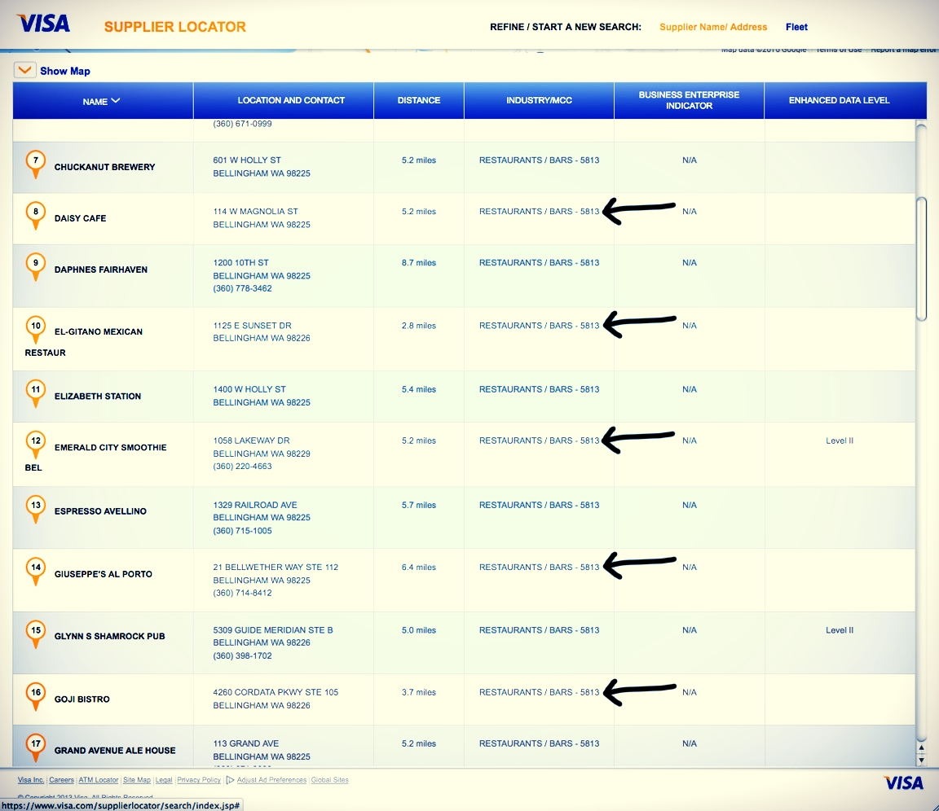Open the Privacy Policy footer link
Screen dimensions: 939x811
pos(199,780)
